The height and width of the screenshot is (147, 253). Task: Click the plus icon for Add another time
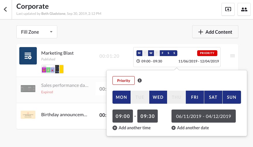click(x=115, y=128)
